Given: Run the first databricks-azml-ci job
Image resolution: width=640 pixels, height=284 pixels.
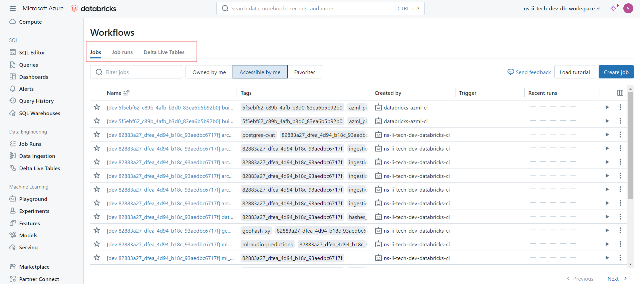Looking at the screenshot, I should click(607, 107).
